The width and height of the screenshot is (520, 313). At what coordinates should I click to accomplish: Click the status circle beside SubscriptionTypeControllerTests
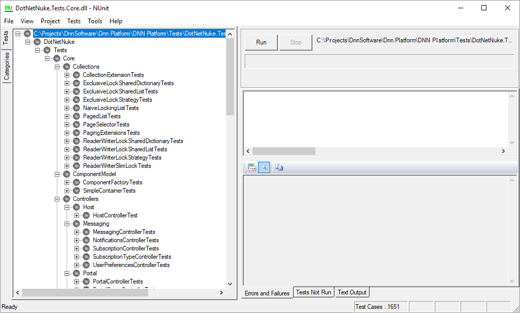point(86,257)
